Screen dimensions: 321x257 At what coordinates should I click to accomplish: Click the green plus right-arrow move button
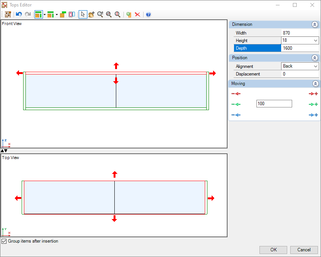[x=313, y=104]
